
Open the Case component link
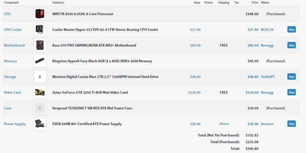point(8,108)
